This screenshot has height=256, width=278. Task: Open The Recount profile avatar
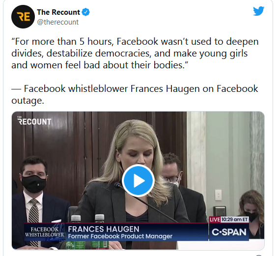click(23, 17)
